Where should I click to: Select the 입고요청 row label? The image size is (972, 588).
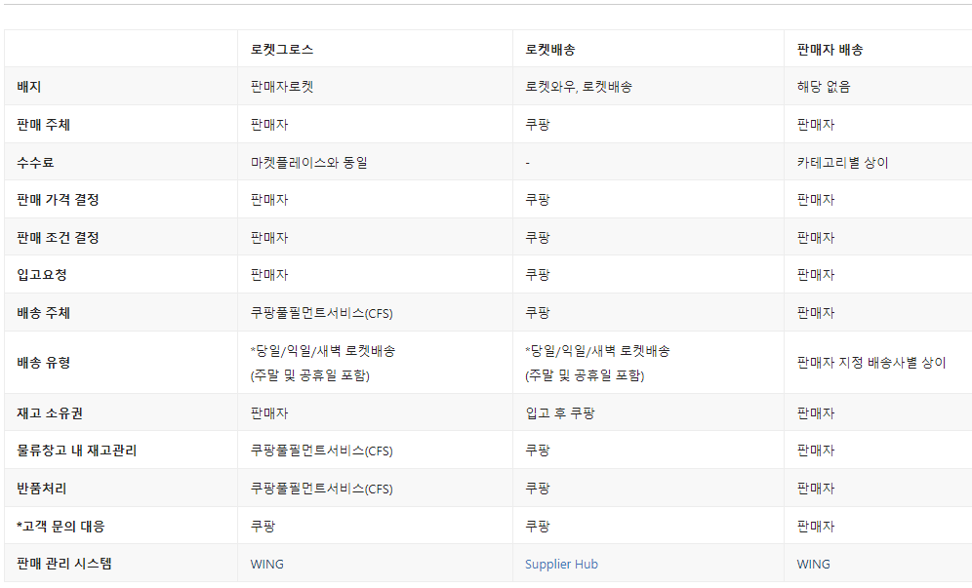pos(42,274)
